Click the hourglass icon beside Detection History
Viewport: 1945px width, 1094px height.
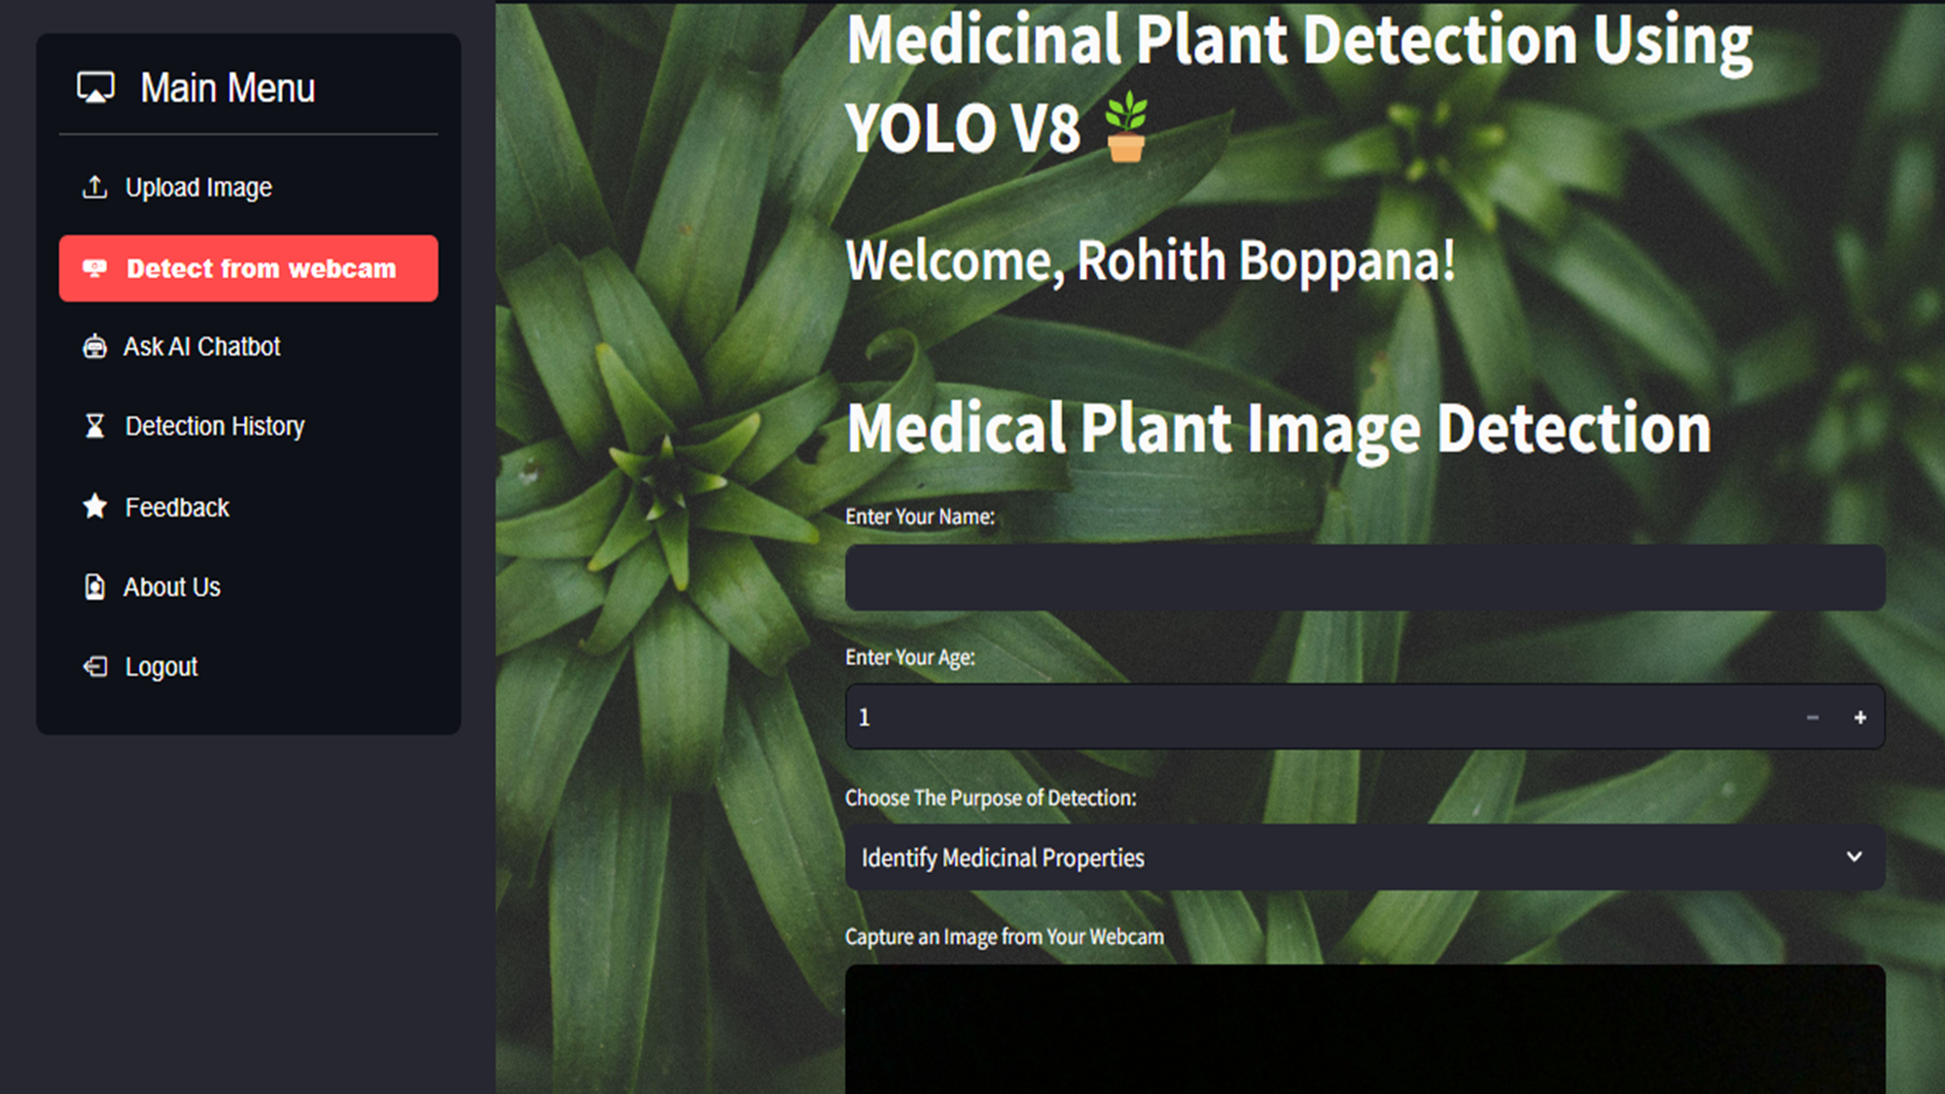pyautogui.click(x=94, y=426)
